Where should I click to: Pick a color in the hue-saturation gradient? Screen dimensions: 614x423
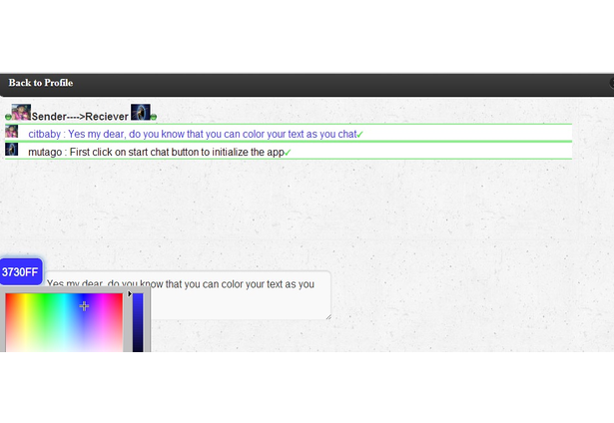64,322
